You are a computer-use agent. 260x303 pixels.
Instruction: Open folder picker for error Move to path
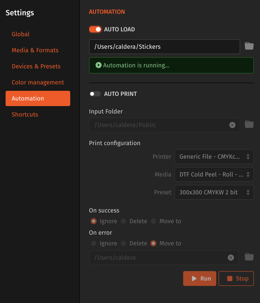[249, 257]
